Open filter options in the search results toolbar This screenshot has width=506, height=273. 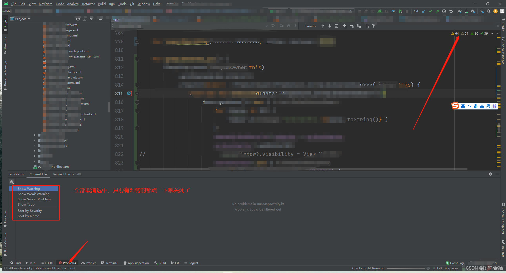click(x=374, y=26)
